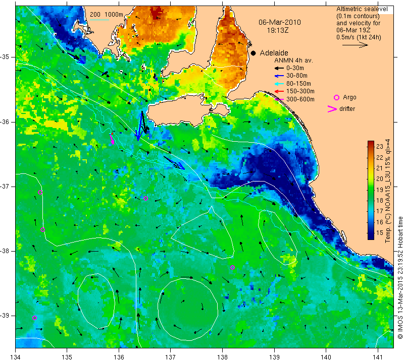Click the 0.5m/s velocity scale arrow
Viewport: 404px width, 363px height.
(355, 45)
